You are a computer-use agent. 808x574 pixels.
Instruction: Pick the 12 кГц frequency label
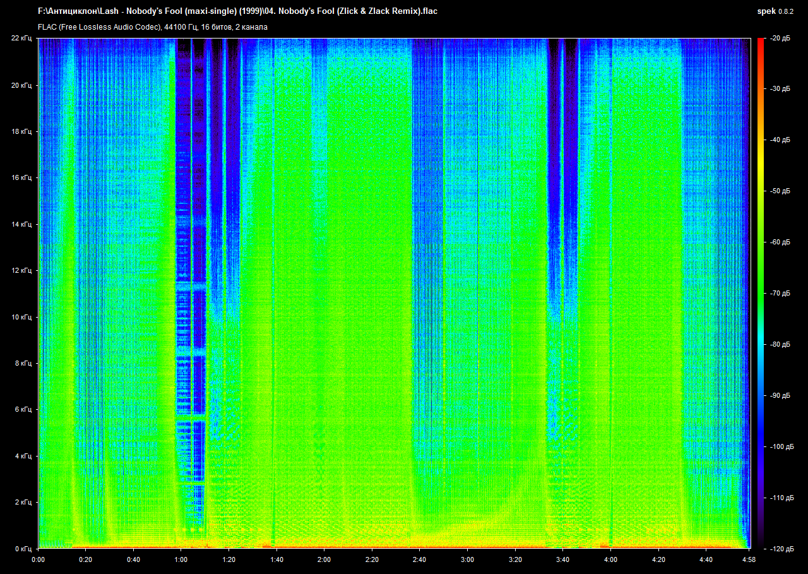(x=21, y=271)
